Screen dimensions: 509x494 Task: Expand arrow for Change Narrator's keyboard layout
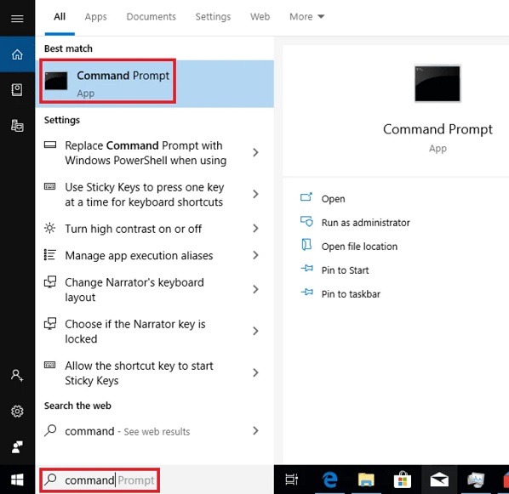point(256,289)
